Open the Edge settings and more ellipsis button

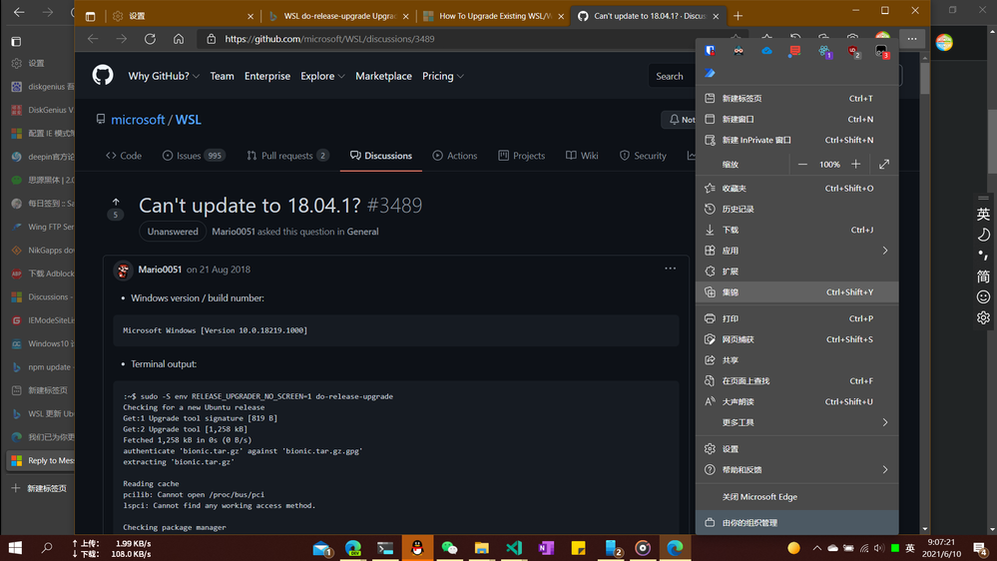click(x=912, y=39)
